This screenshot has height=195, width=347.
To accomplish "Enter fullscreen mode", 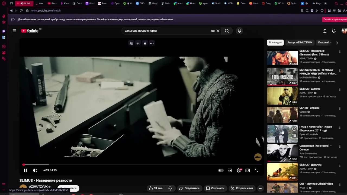I will pyautogui.click(x=256, y=170).
